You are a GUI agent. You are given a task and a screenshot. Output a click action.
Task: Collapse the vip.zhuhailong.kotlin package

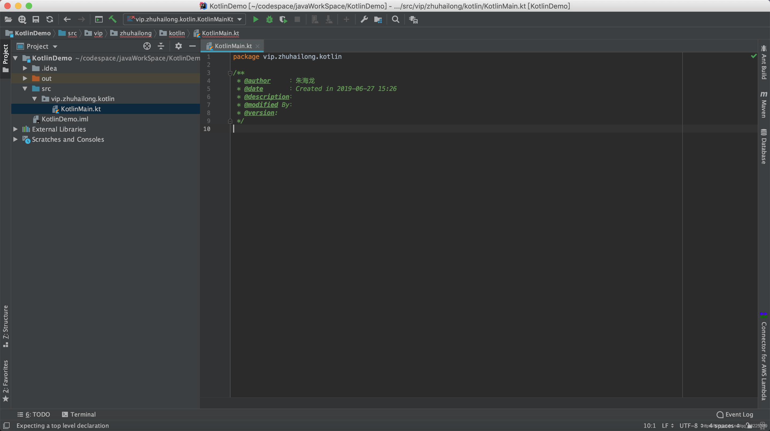35,99
